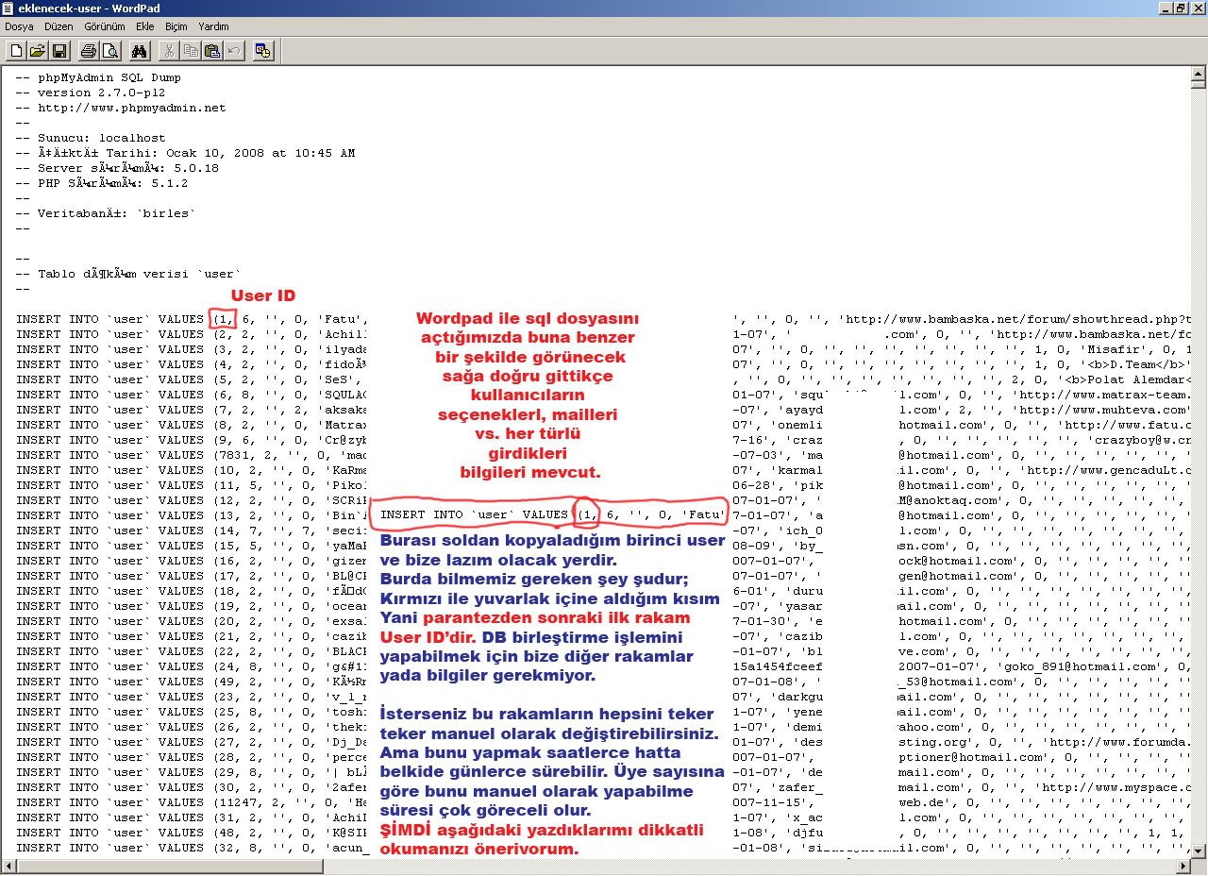Minimize the WordPad window
This screenshot has width=1208, height=876.
(1166, 8)
